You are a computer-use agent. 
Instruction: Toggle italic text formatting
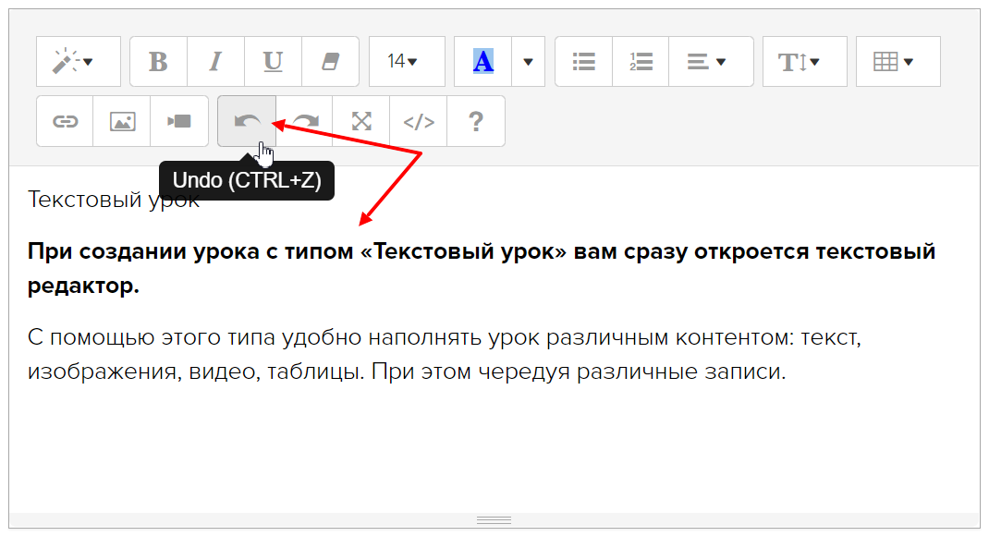[x=215, y=62]
